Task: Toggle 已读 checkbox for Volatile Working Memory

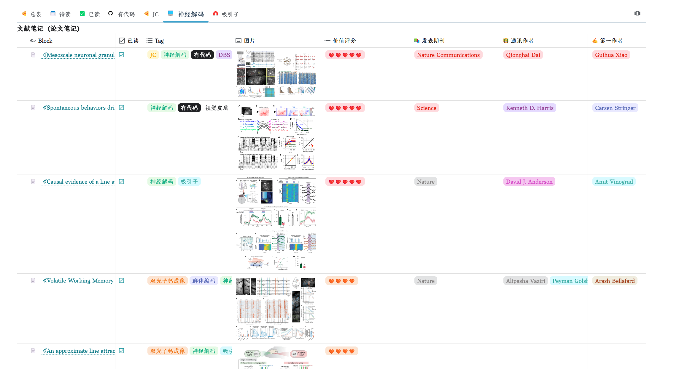Action: pos(122,280)
